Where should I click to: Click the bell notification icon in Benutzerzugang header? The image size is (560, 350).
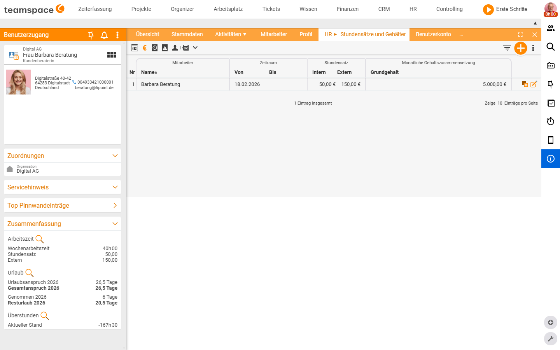(104, 35)
